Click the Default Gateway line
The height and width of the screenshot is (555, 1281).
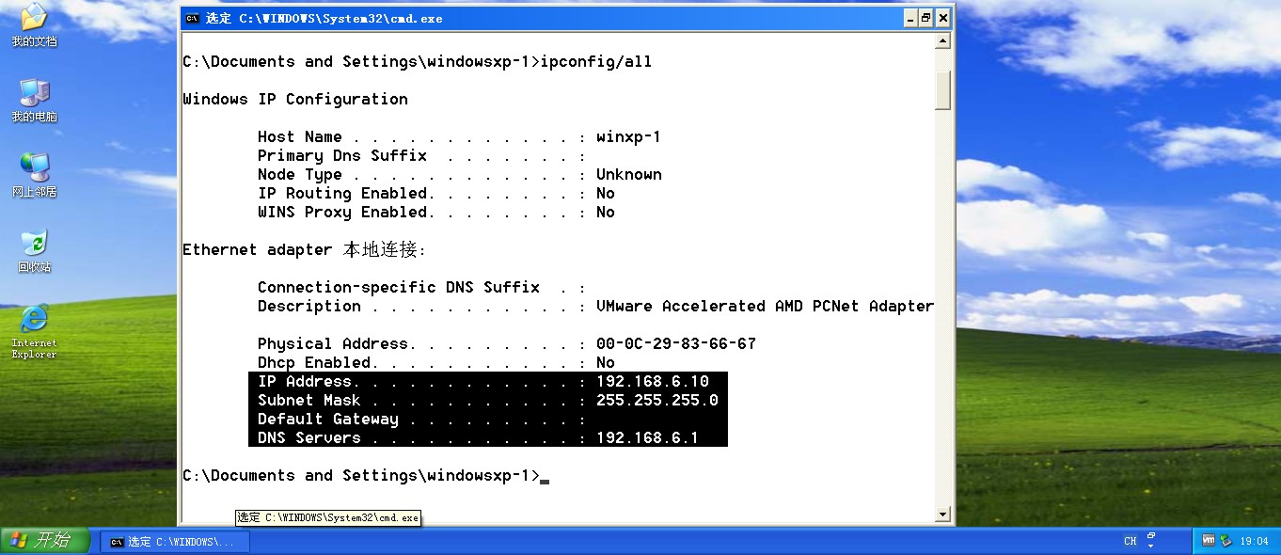tap(421, 420)
